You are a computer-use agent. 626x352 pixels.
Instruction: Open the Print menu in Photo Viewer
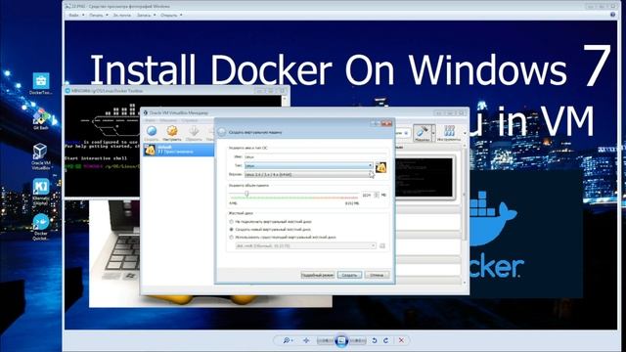(x=98, y=16)
